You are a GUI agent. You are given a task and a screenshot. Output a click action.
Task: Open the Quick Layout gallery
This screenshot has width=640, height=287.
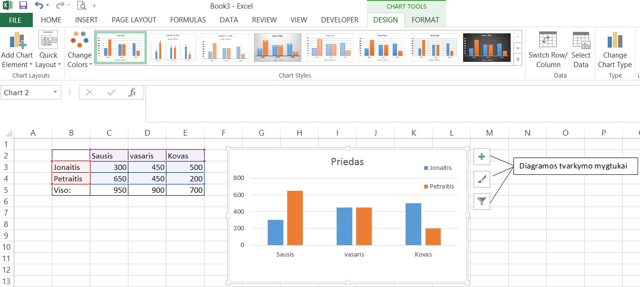point(48,41)
